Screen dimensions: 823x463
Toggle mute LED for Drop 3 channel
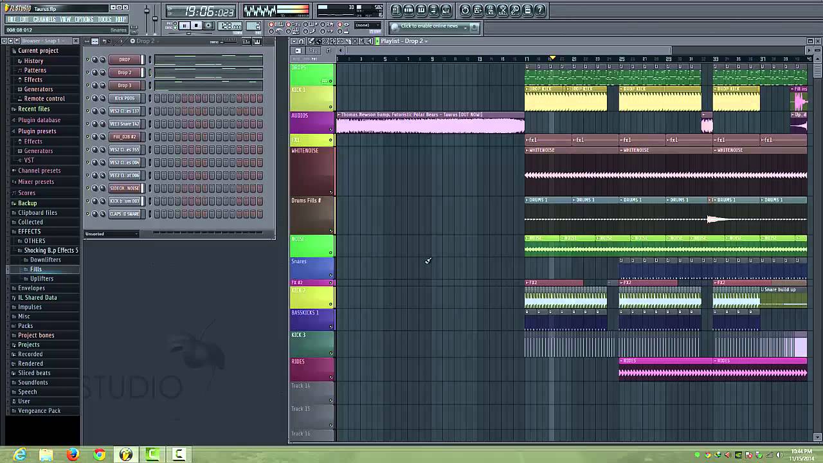click(x=87, y=86)
